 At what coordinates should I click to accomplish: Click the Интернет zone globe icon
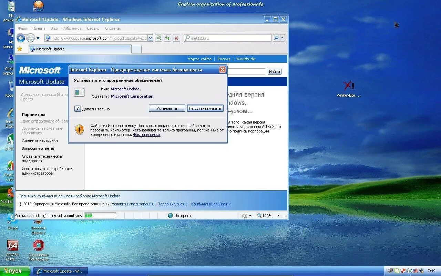coord(170,216)
